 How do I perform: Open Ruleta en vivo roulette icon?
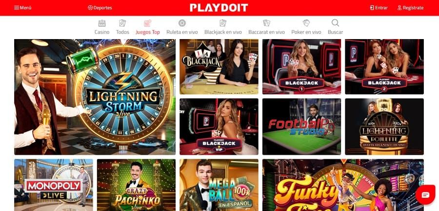tap(182, 23)
